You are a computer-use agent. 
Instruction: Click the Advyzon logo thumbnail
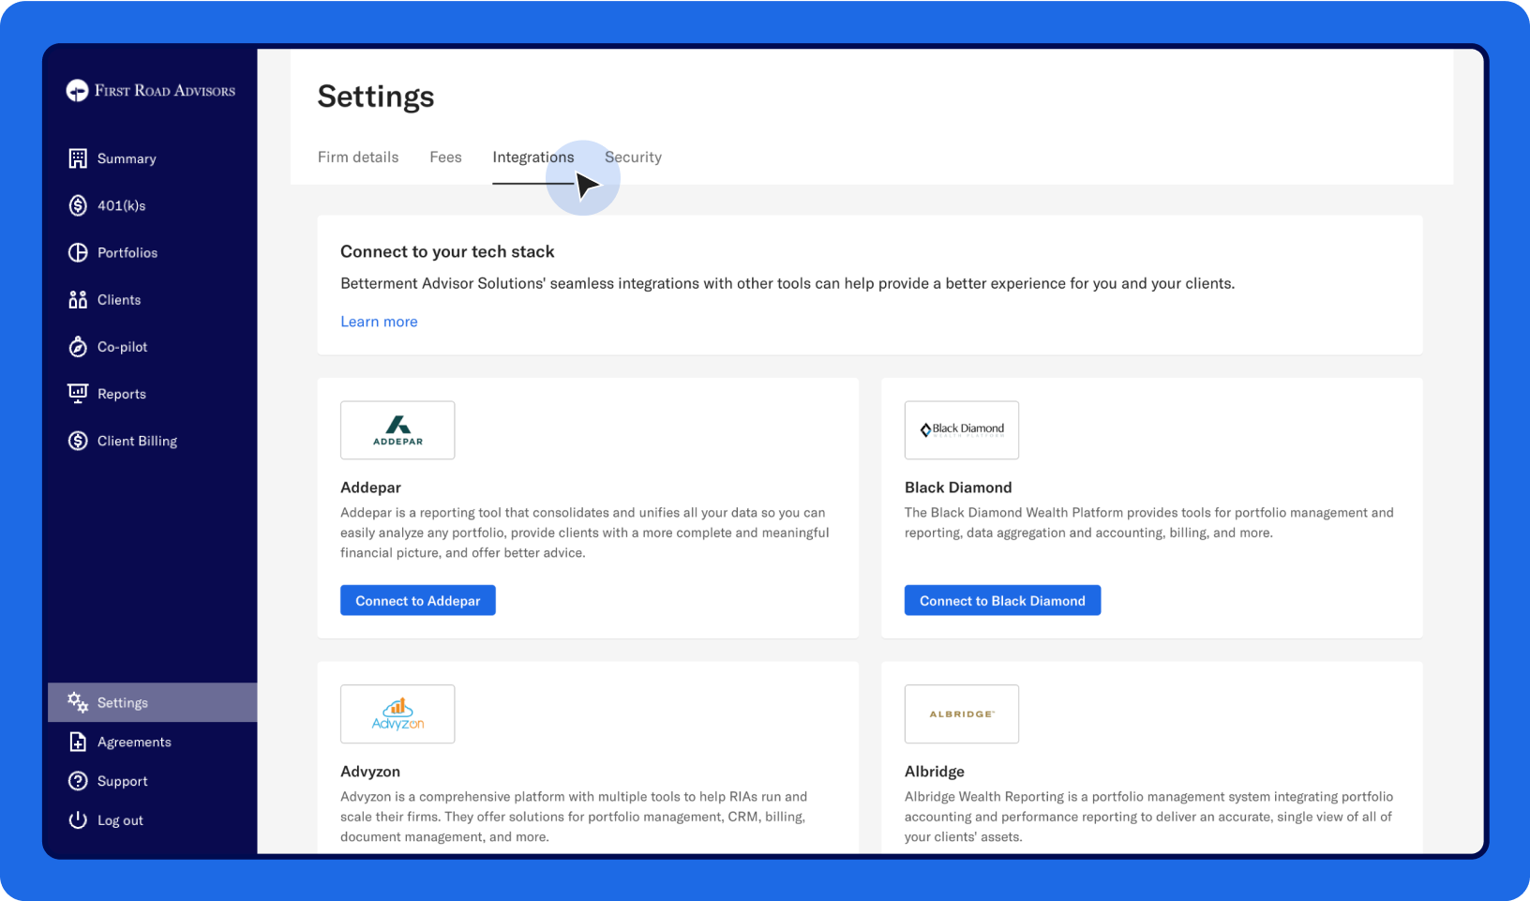tap(397, 714)
